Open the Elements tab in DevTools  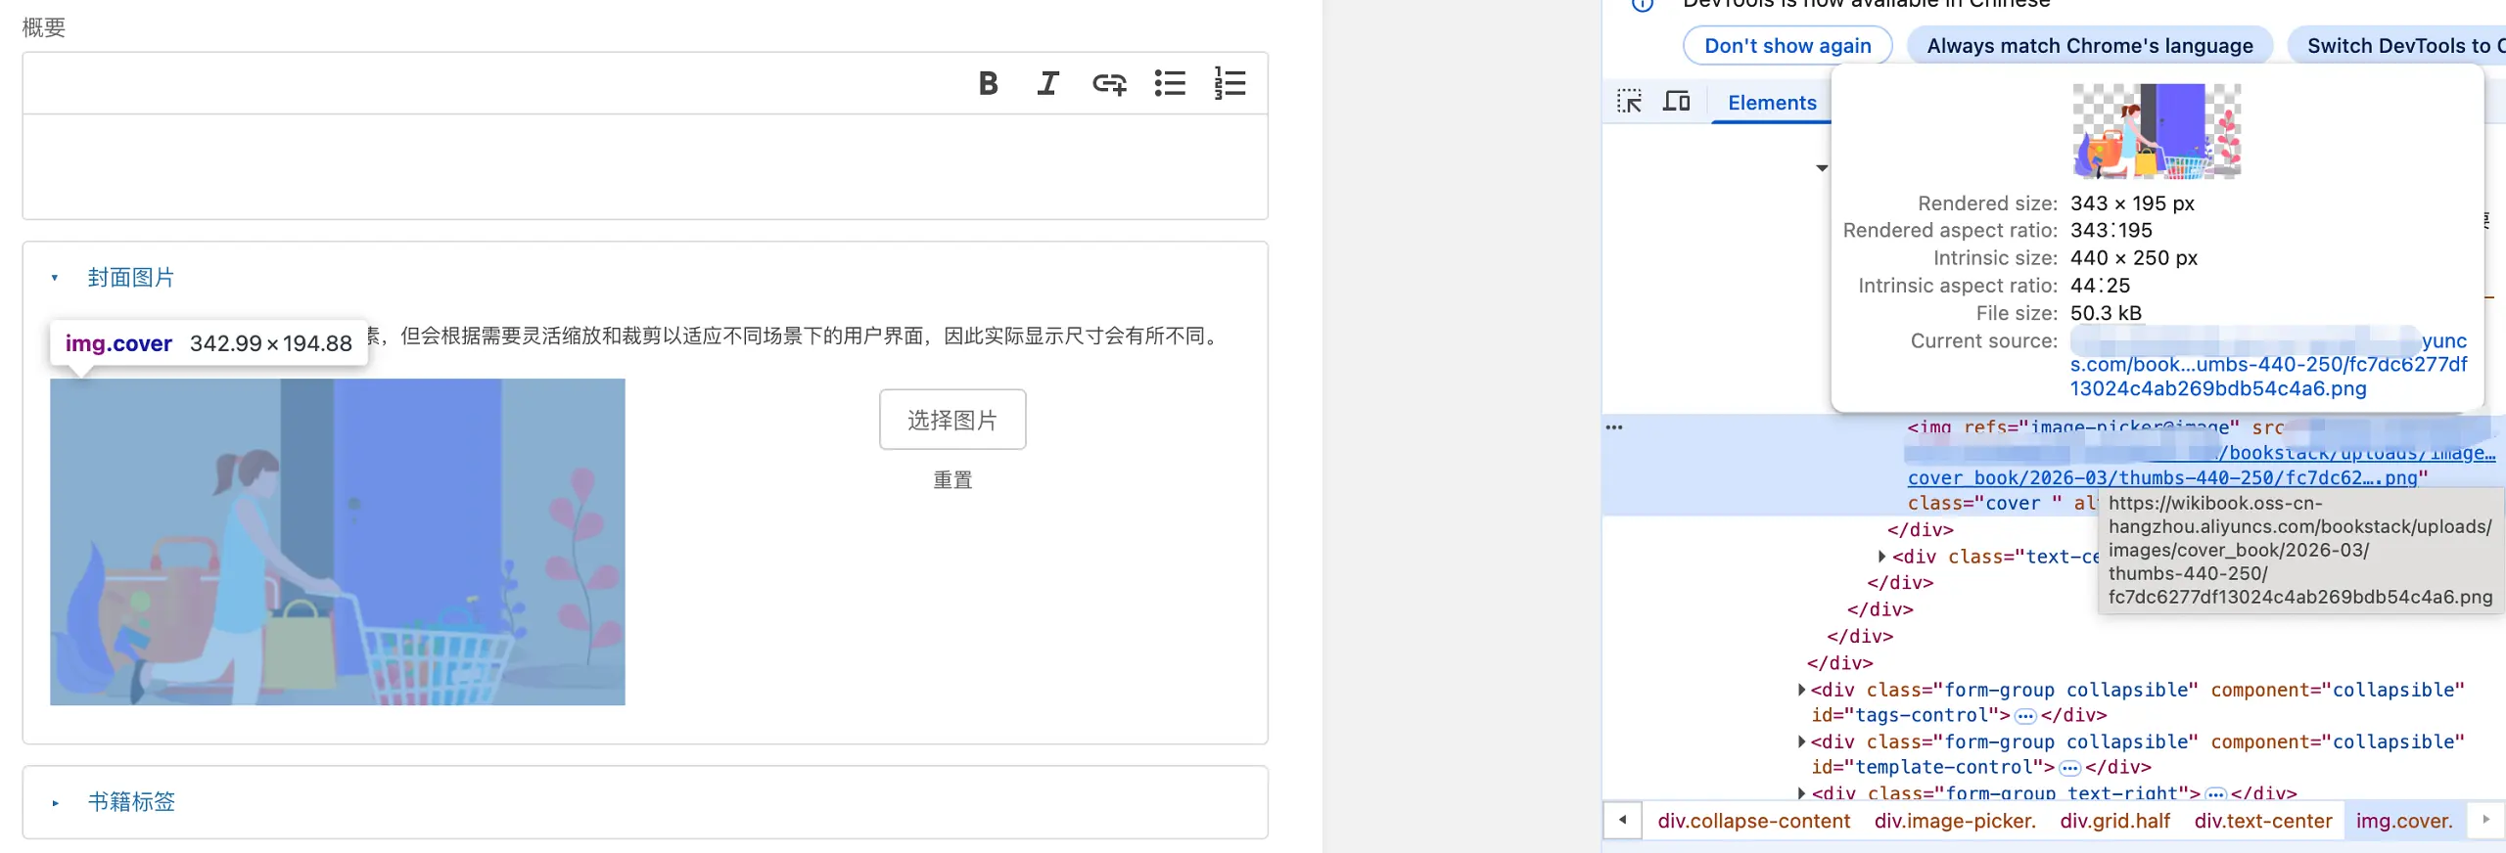[1771, 103]
